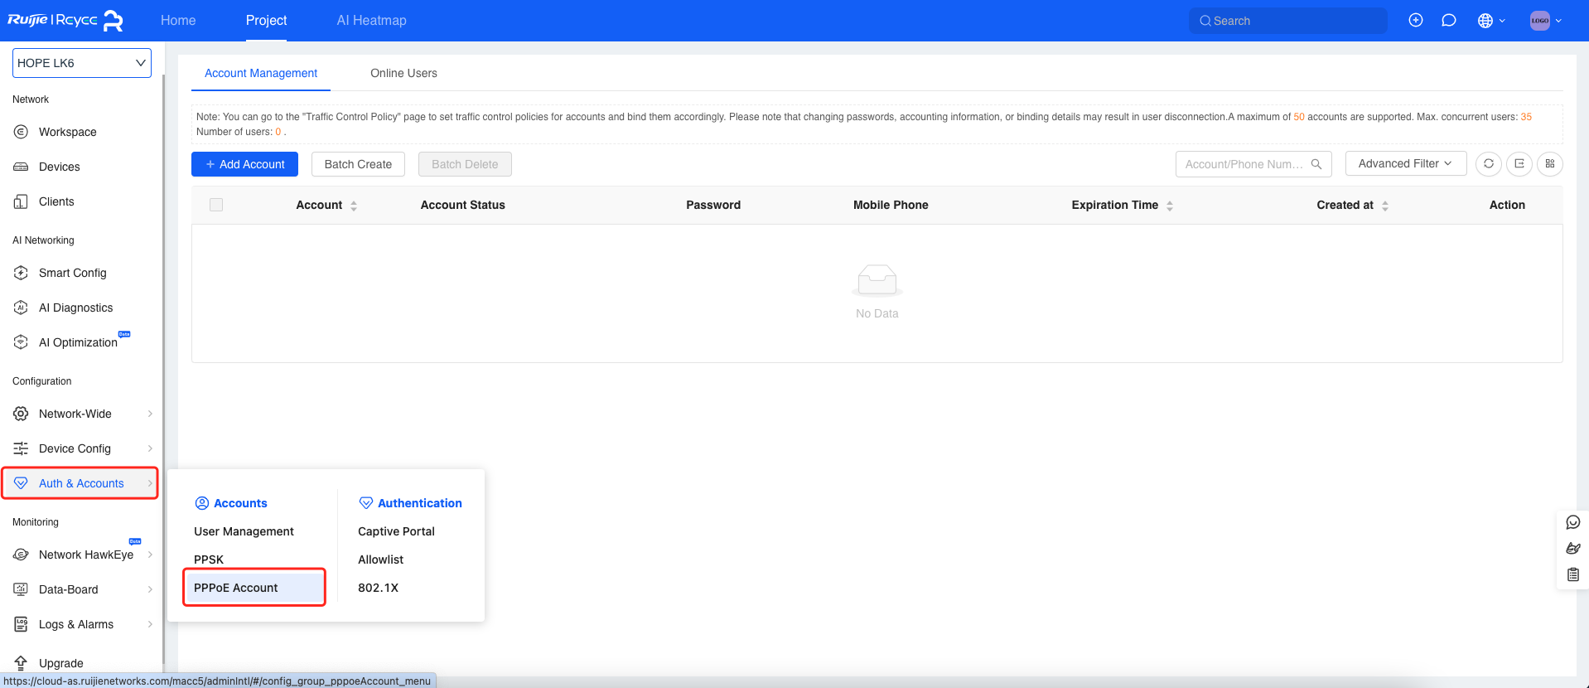1589x688 pixels.
Task: Click the Smart Config icon
Action: tap(22, 273)
